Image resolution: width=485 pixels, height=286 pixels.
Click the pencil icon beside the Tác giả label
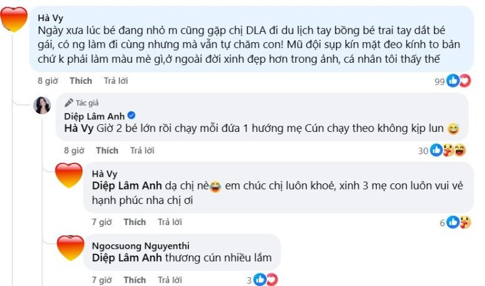click(x=68, y=103)
